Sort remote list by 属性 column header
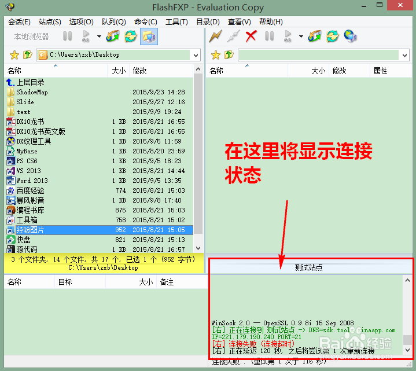The width and height of the screenshot is (416, 371). point(391,71)
